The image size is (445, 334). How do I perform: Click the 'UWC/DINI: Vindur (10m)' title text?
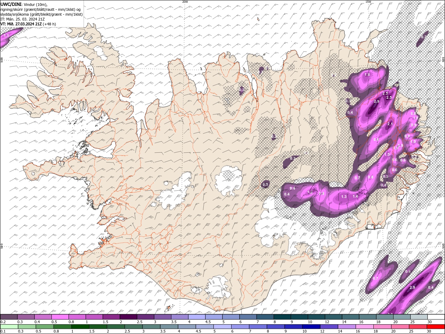click(24, 4)
